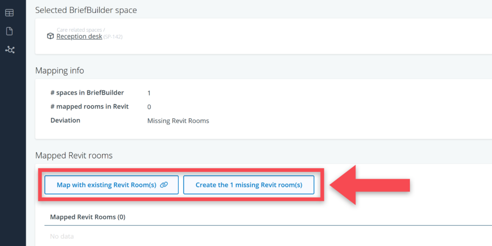Open the Reception desk link
Image resolution: width=492 pixels, height=246 pixels.
coord(79,37)
